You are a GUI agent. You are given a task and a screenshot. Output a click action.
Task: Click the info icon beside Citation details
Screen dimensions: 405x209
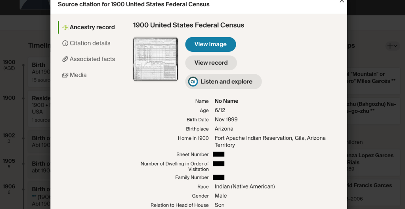65,43
